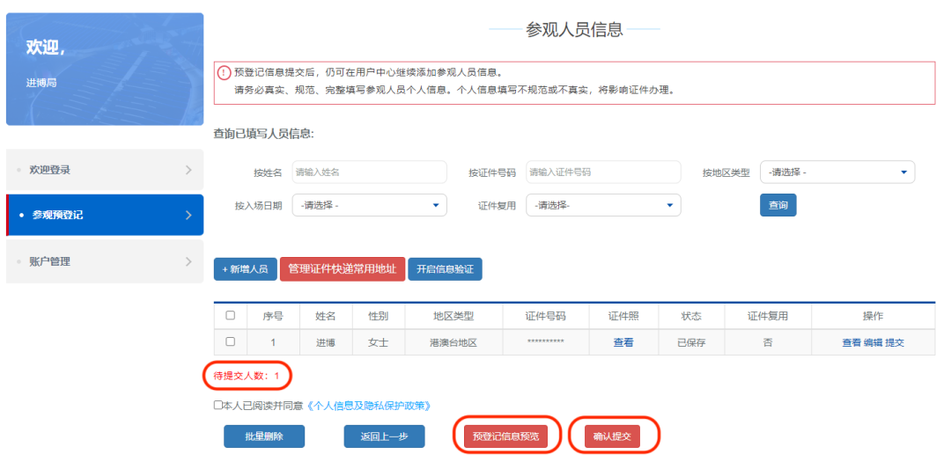Click 批量删除 batch delete button
951x462 pixels.
(x=264, y=436)
